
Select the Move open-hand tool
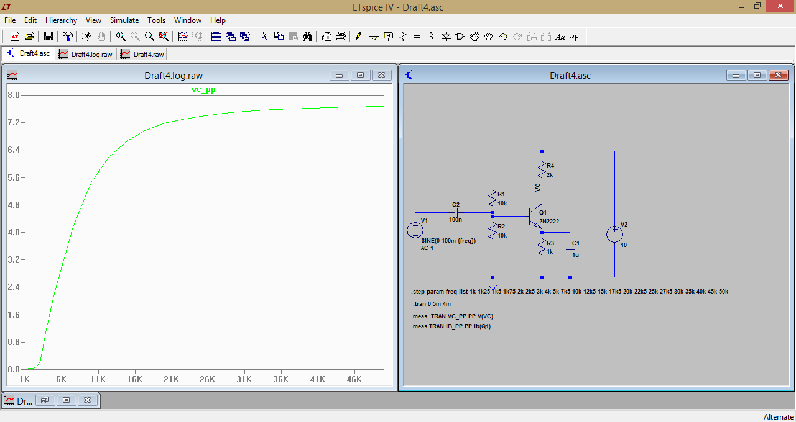coord(474,37)
